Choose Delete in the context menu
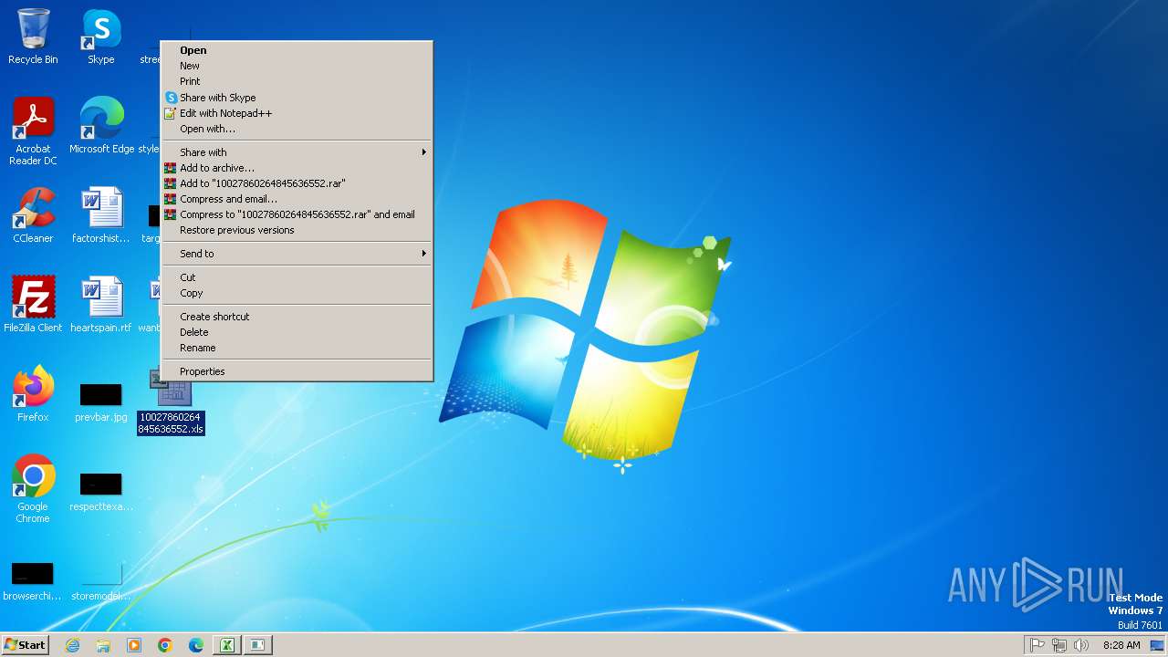Image resolution: width=1168 pixels, height=657 pixels. pyautogui.click(x=297, y=332)
